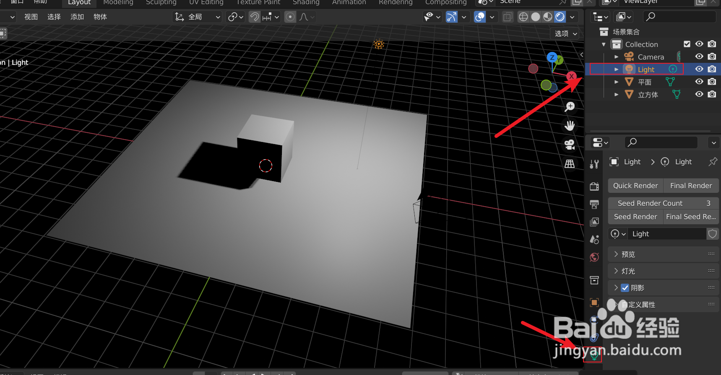
Task: Hide Light in viewport via eye icon
Action: coord(699,69)
